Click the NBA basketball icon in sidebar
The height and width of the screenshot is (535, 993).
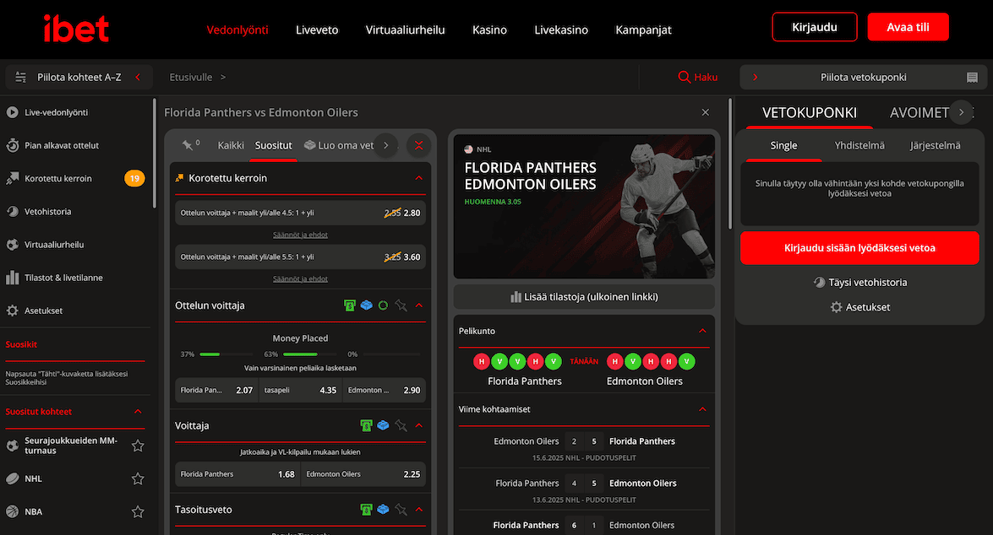pos(12,511)
